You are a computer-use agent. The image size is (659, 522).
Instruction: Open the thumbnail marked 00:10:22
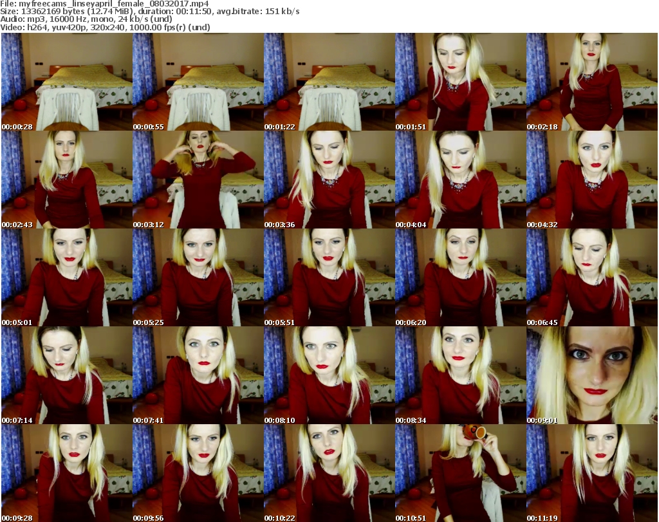point(329,473)
